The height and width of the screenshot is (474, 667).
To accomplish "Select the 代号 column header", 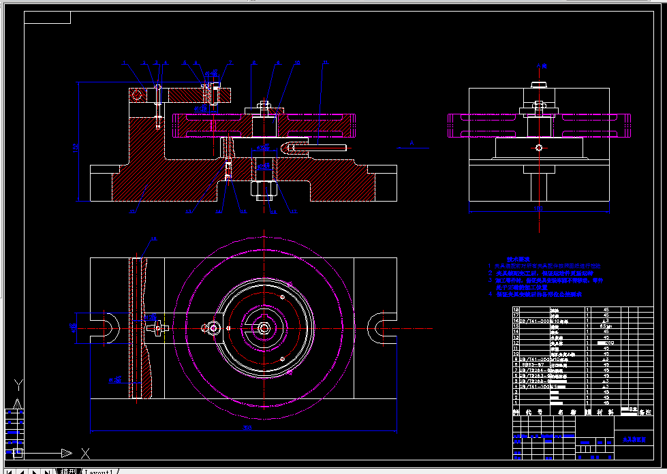I will pos(534,412).
